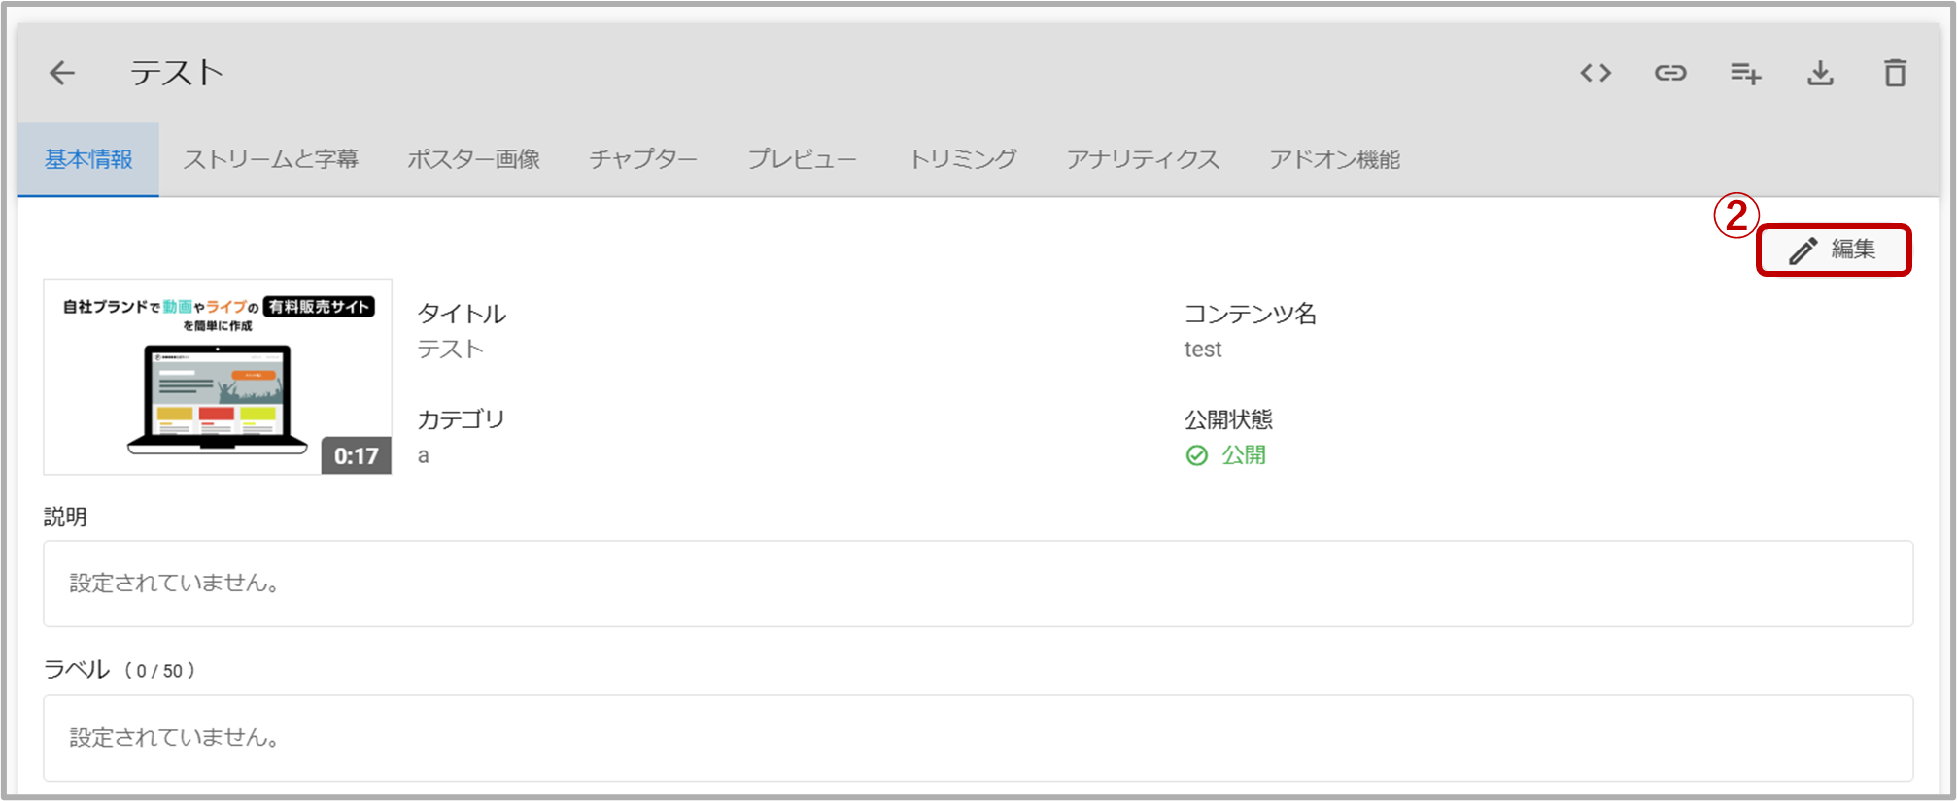This screenshot has width=1957, height=801.
Task: Switch to トリミング tab
Action: click(x=962, y=159)
